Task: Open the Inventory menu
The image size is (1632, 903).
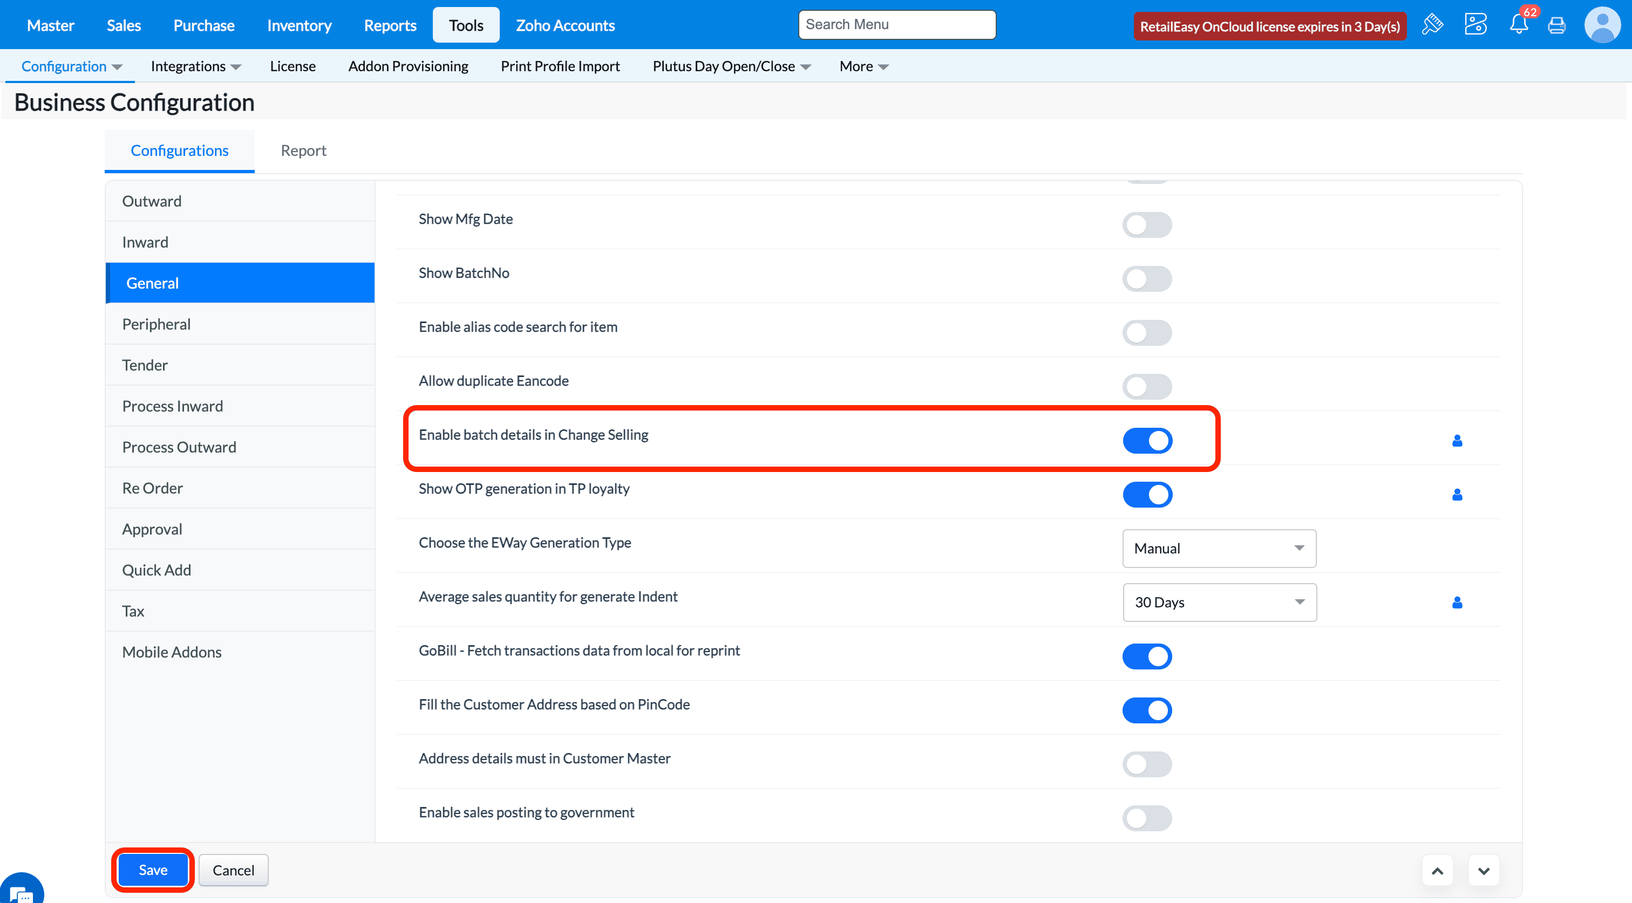Action: coord(299,25)
